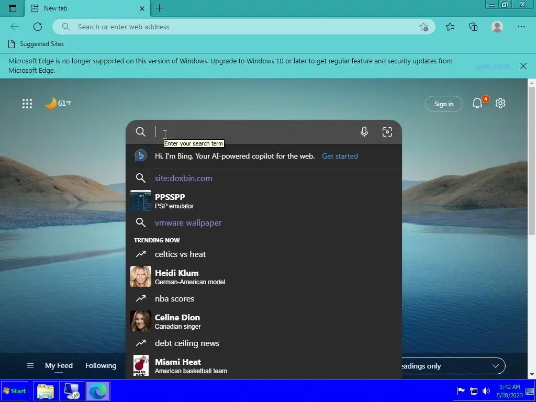Click the PPSSPP screenshot thumbnail

point(140,200)
